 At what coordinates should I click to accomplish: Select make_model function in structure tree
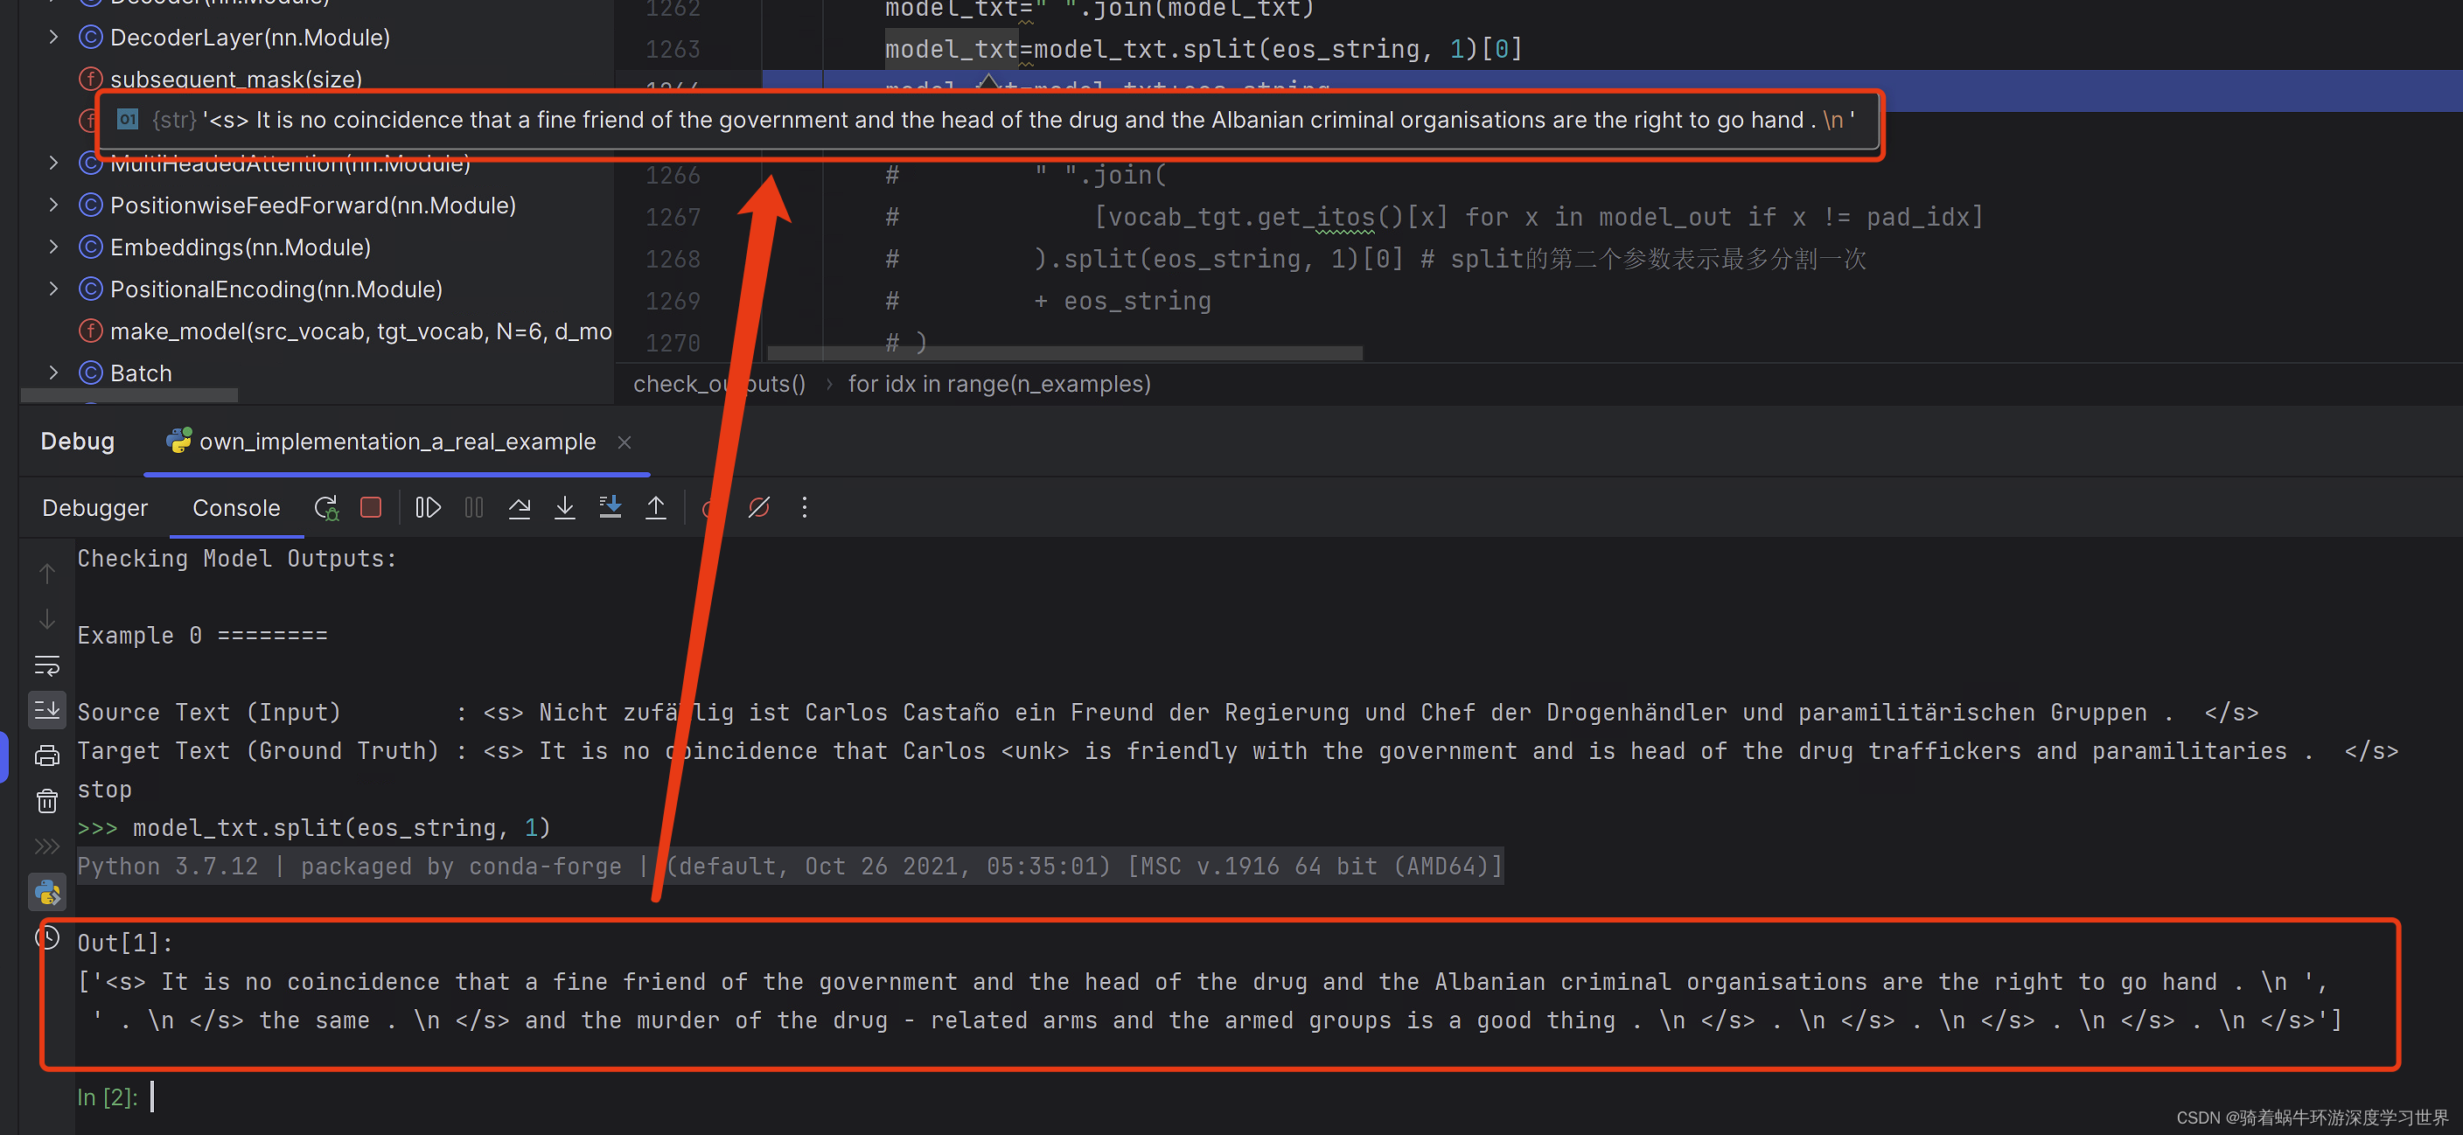(360, 331)
